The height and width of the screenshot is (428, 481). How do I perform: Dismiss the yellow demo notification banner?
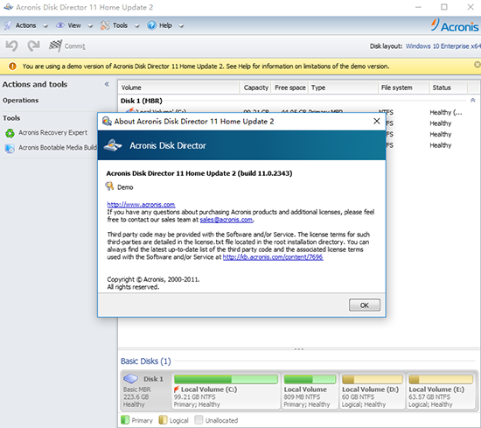click(x=478, y=65)
